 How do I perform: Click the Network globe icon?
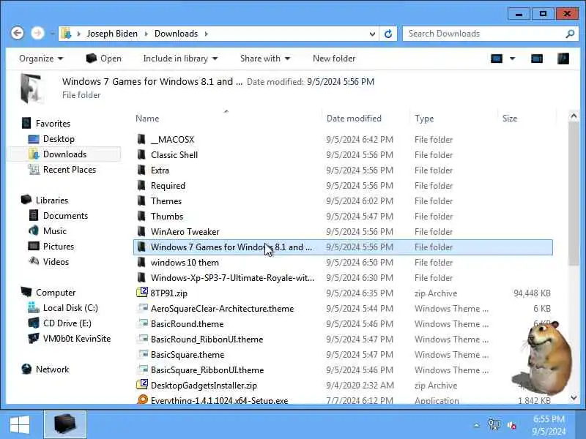point(26,369)
